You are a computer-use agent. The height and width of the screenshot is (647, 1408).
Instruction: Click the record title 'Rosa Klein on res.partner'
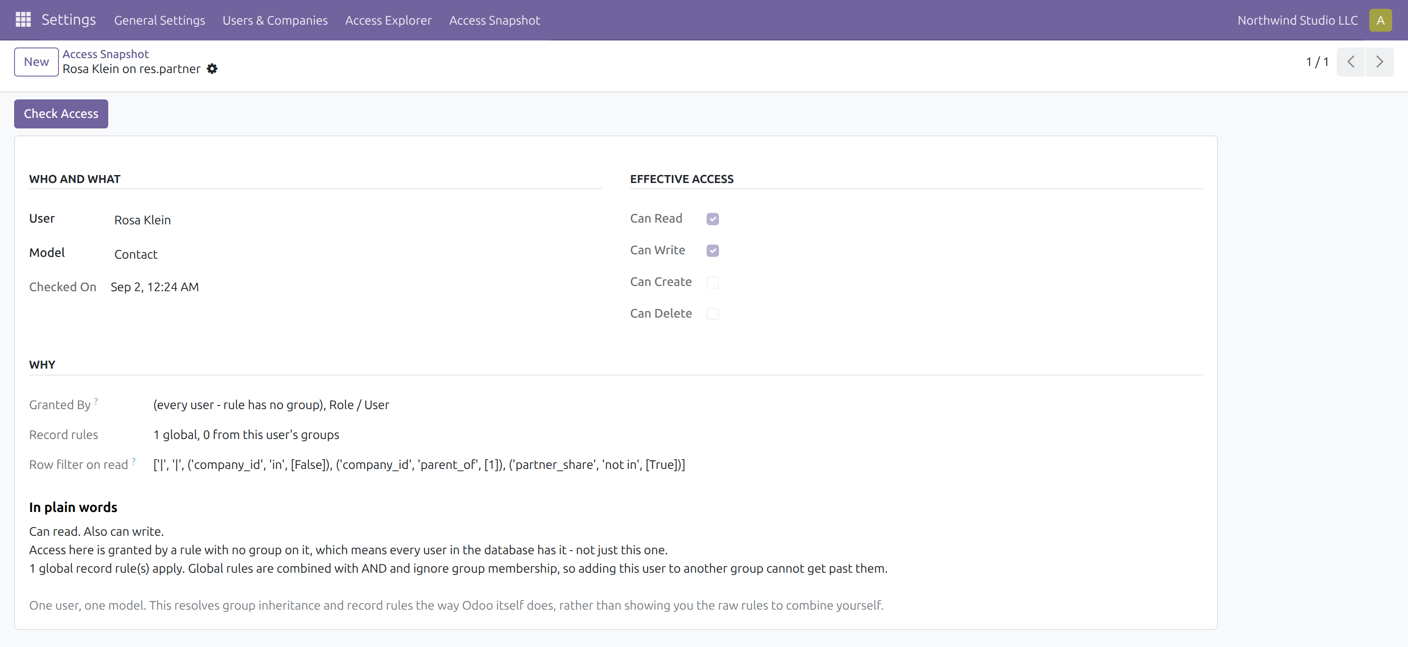tap(131, 69)
